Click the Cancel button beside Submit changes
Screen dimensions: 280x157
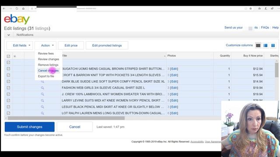click(x=75, y=127)
